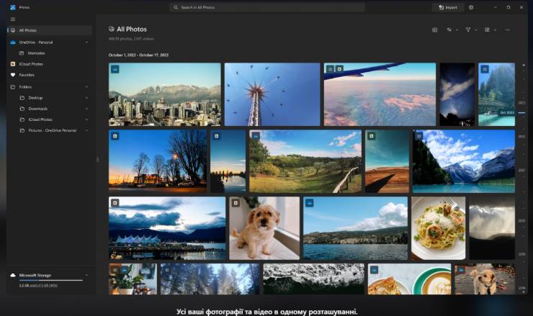Click the Photos app logo icon
The image size is (533, 316).
[x=12, y=7]
